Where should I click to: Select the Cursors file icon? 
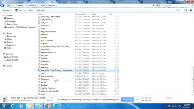click(39, 44)
